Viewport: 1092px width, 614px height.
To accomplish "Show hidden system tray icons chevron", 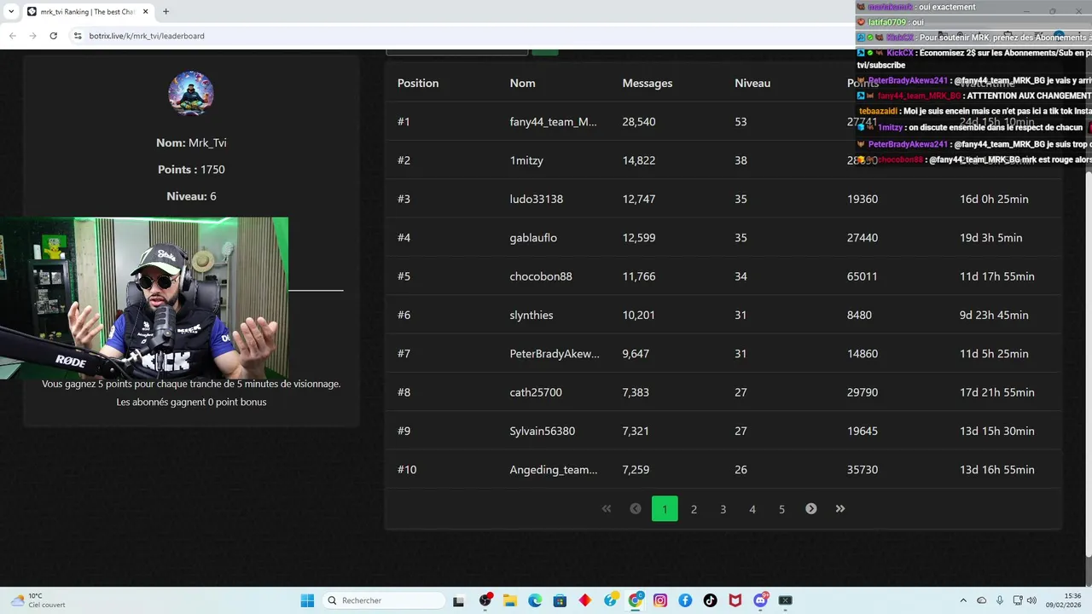I will [963, 600].
